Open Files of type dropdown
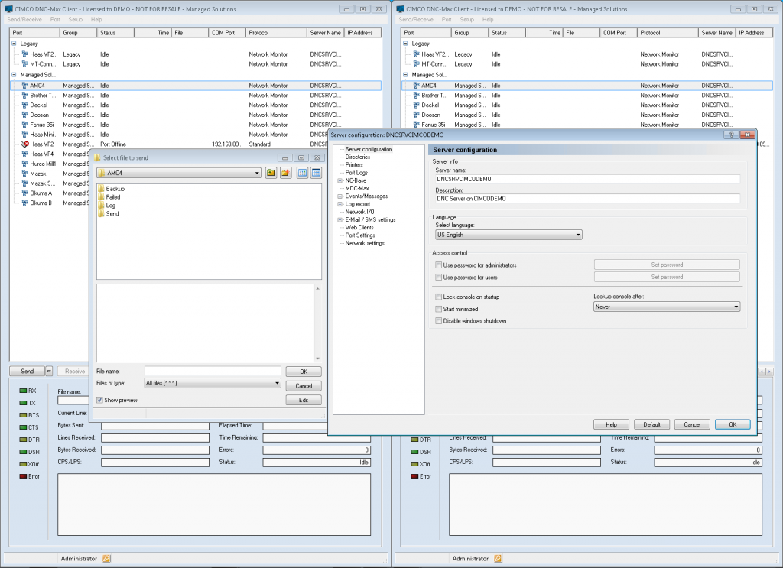This screenshot has height=568, width=783. click(x=277, y=383)
